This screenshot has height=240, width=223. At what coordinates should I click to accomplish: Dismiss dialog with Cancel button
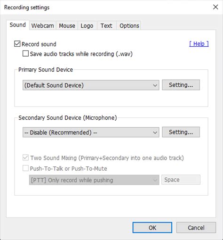coord(196,228)
